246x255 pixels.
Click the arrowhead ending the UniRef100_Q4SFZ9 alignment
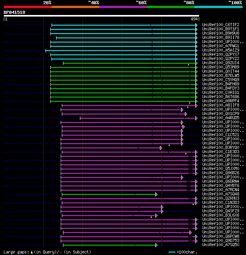pos(162,211)
